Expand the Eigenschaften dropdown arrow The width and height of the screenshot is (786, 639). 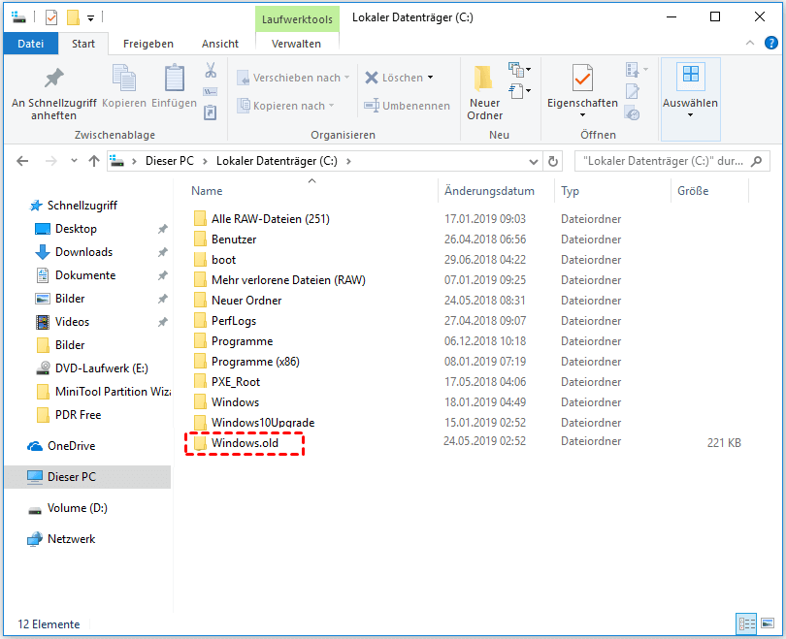pyautogui.click(x=582, y=115)
